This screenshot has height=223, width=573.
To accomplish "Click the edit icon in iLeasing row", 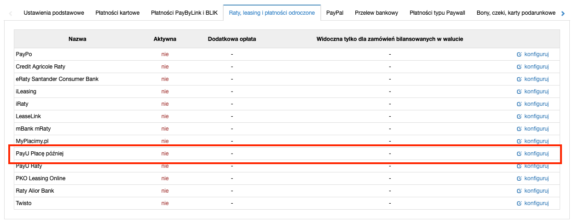I will pos(519,91).
